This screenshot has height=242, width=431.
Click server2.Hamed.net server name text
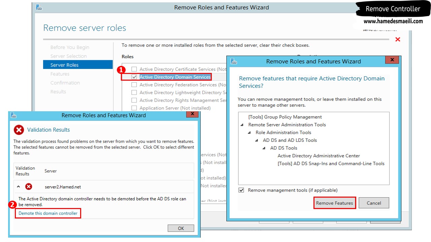63,187
